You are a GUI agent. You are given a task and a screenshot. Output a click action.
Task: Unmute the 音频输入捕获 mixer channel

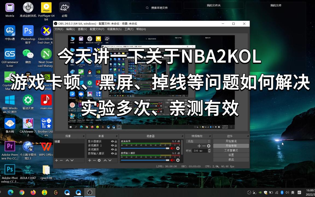[173, 160]
